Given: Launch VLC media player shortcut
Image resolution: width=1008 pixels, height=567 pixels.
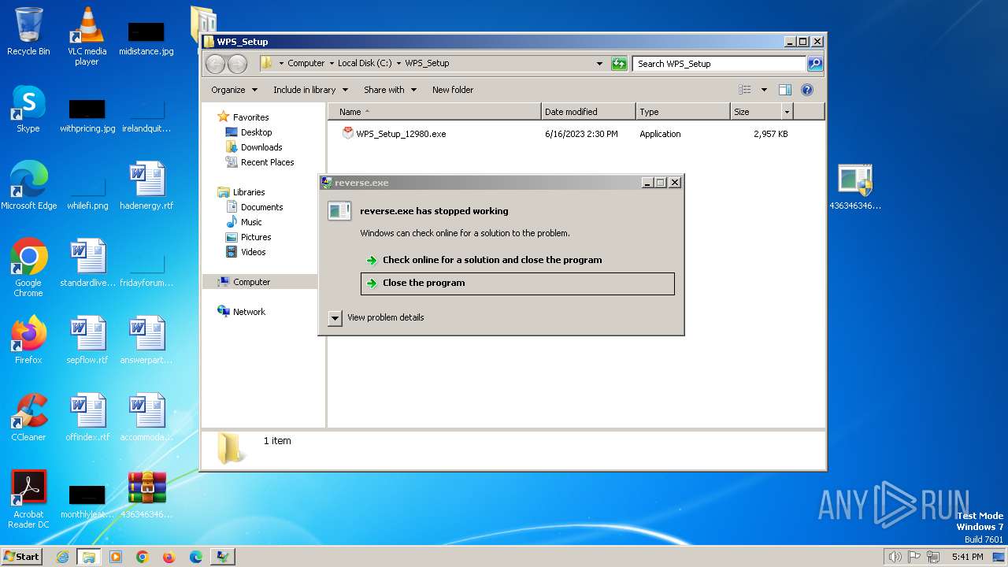Looking at the screenshot, I should (x=87, y=35).
